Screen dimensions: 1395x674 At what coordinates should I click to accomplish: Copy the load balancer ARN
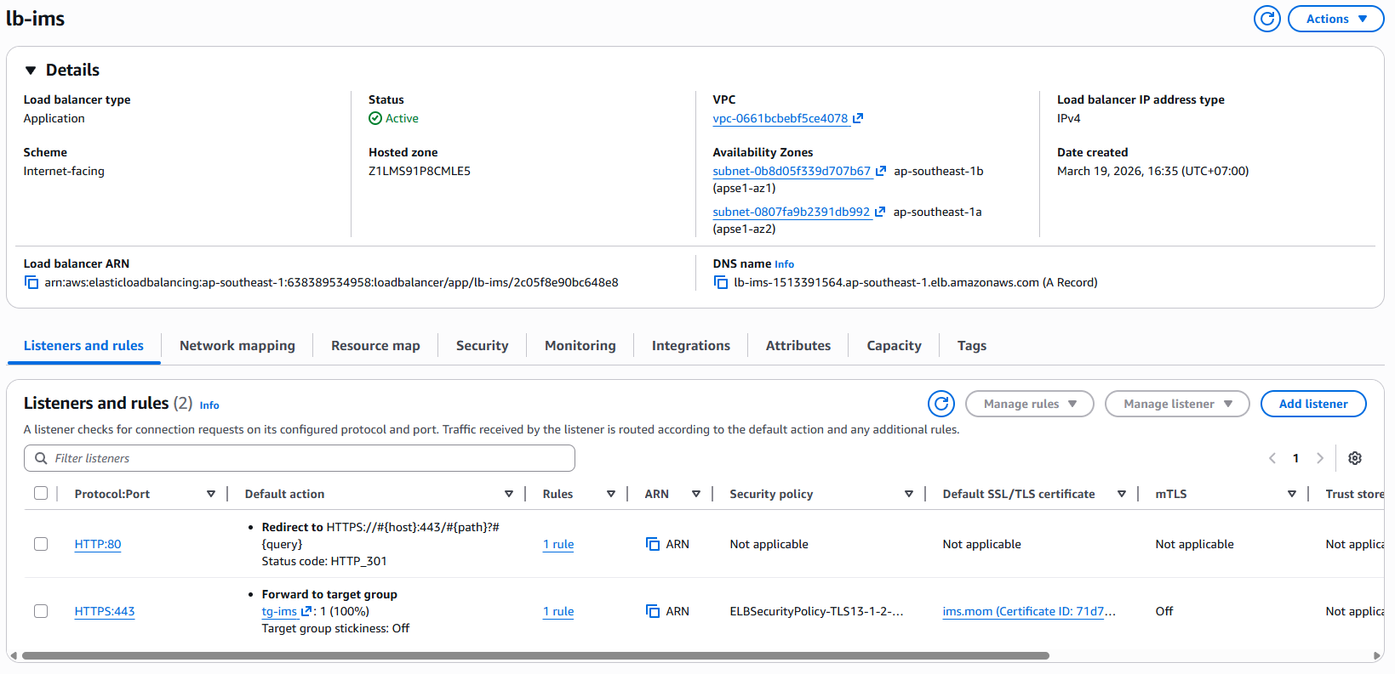pyautogui.click(x=31, y=283)
